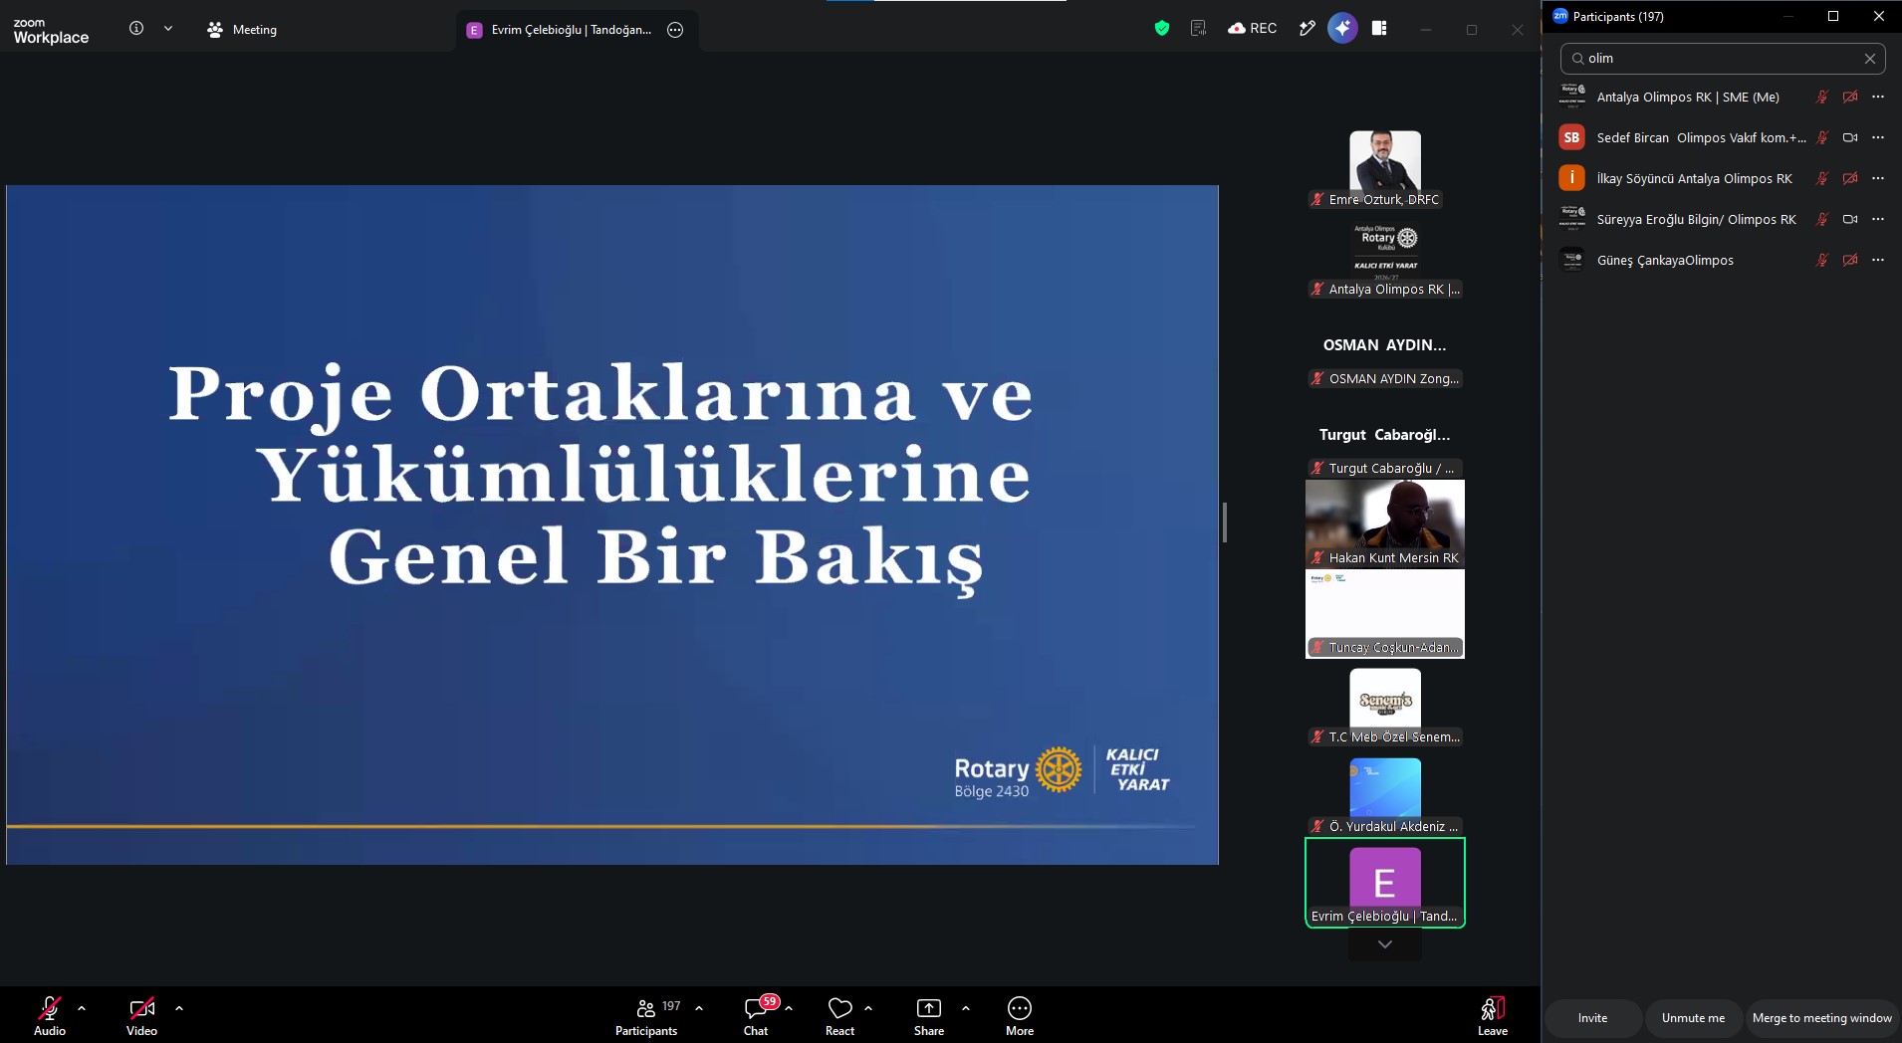Click the green encryption shield icon

1161,29
